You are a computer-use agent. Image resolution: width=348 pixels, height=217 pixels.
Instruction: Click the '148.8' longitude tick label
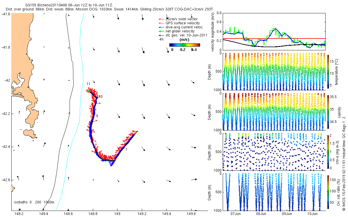[93, 214]
